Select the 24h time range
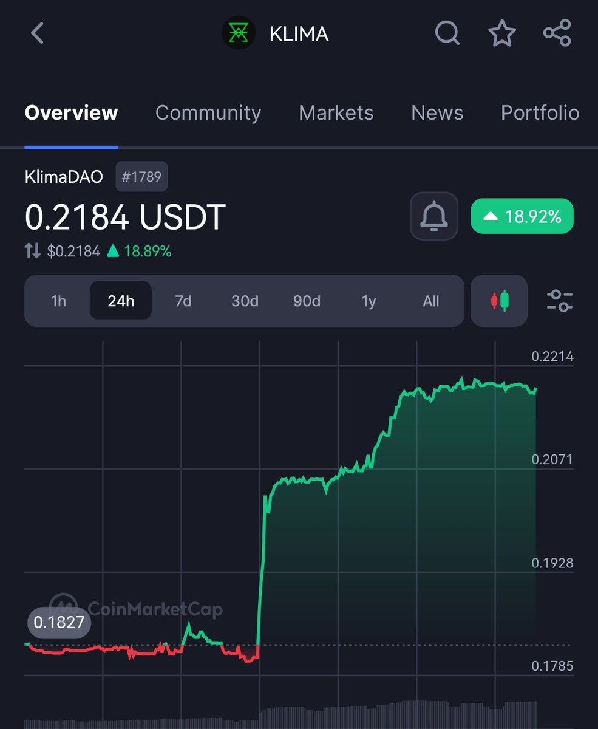 coord(121,301)
